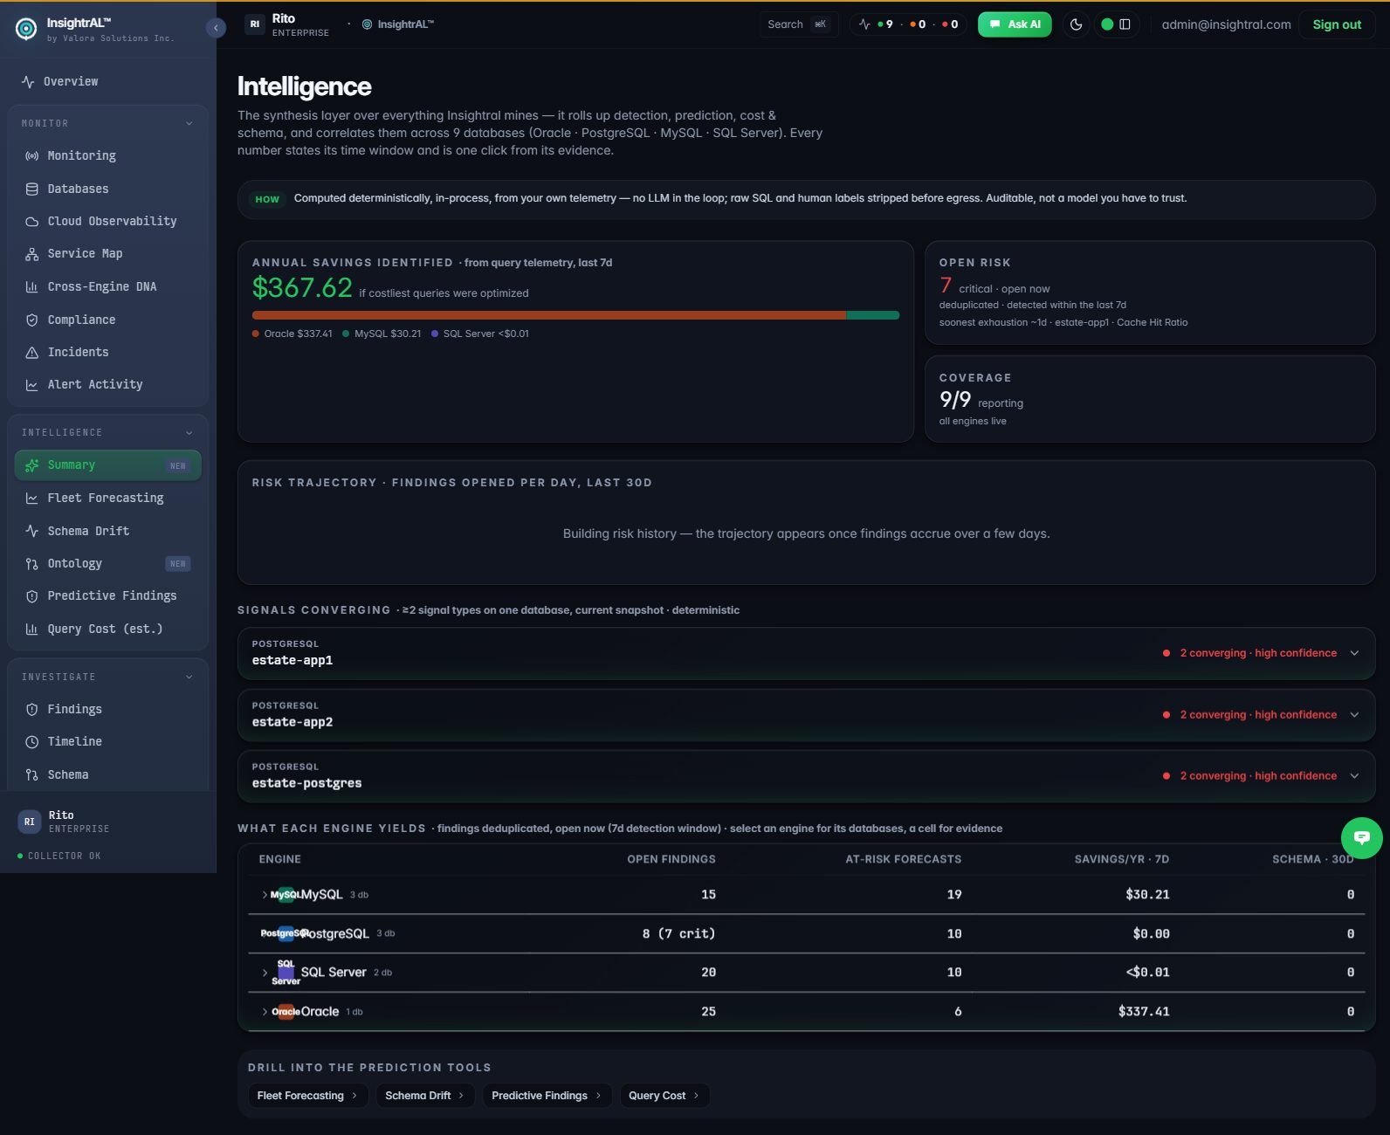1390x1135 pixels.
Task: Go to Fleet Forecasting in sidebar
Action: click(x=107, y=498)
